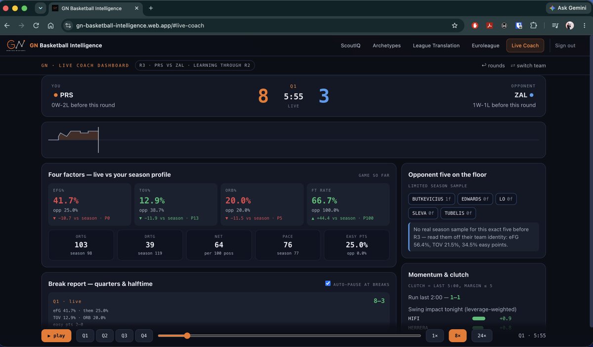Set playback speed to 24×
Image resolution: width=593 pixels, height=347 pixels.
pyautogui.click(x=481, y=336)
